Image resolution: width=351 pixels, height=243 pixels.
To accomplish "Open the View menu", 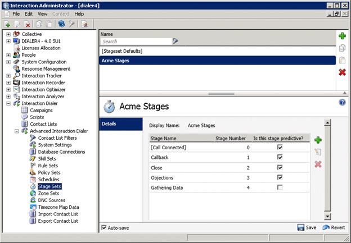I will click(x=43, y=13).
